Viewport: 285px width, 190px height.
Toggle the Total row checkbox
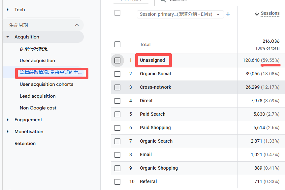117,44
